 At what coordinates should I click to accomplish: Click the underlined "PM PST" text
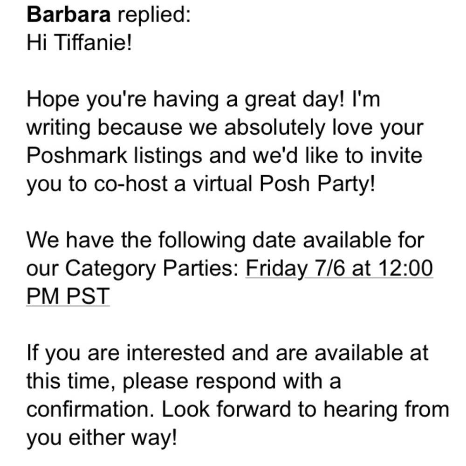tap(68, 296)
